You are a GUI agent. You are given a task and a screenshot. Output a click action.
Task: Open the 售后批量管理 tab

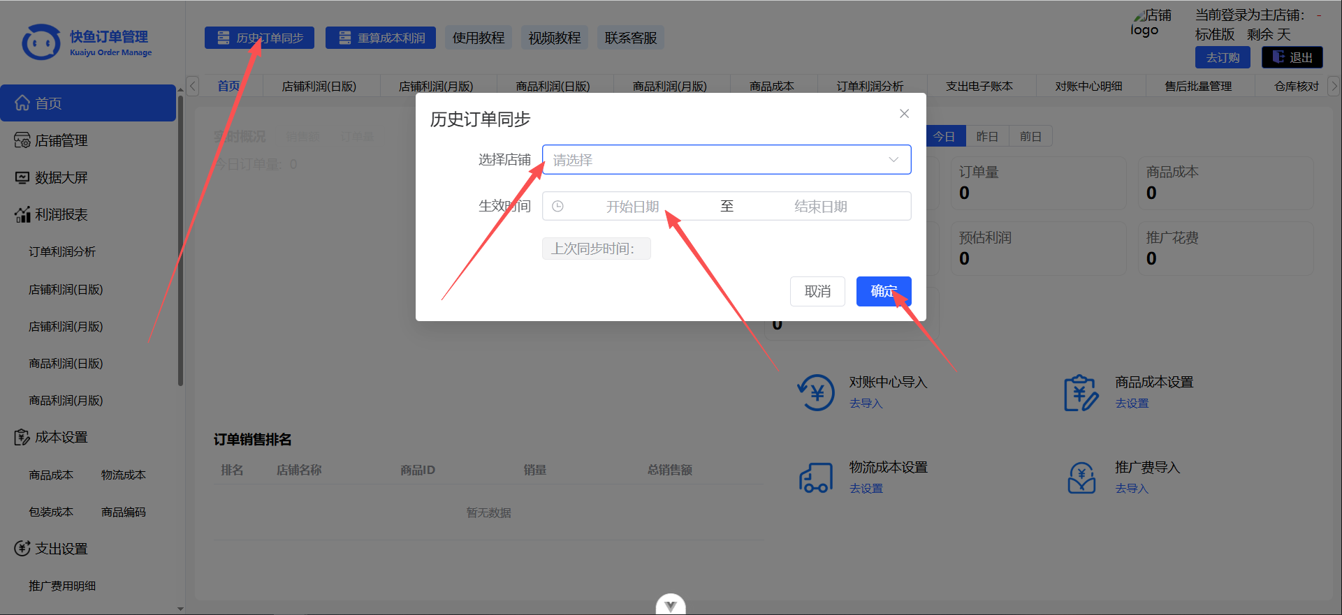(x=1199, y=86)
